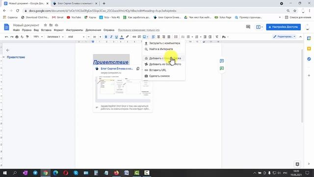Choose Вставить URL option
This screenshot has width=314, height=177.
tap(163, 70)
